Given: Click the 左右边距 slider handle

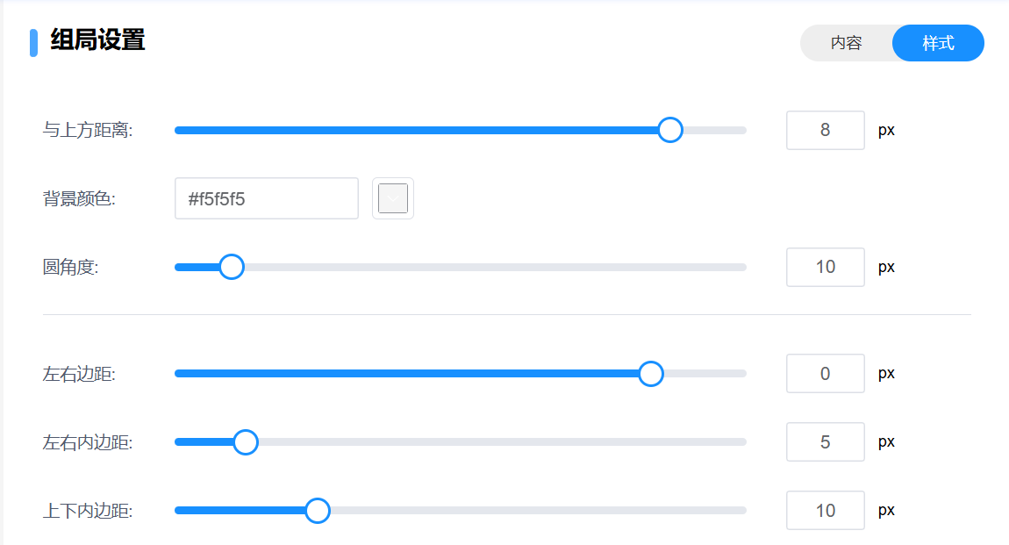Looking at the screenshot, I should (x=651, y=374).
